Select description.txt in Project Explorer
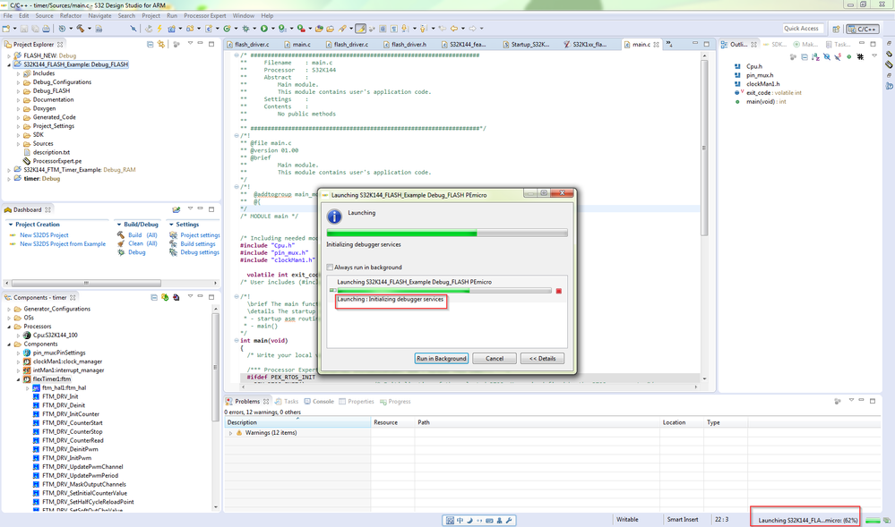 tap(51, 152)
